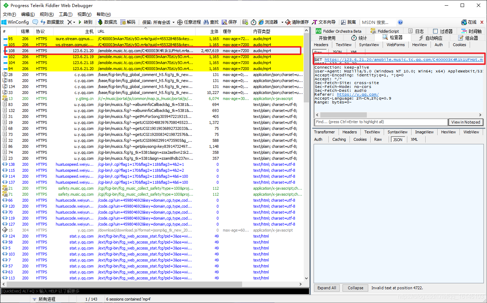Viewport: 487px width, 303px height.
Task: Click the Expand All button
Action: 327,288
